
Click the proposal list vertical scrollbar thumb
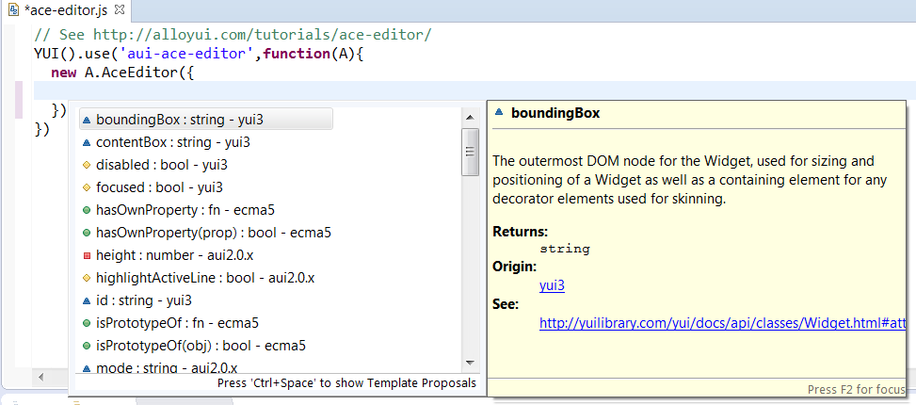tap(470, 152)
